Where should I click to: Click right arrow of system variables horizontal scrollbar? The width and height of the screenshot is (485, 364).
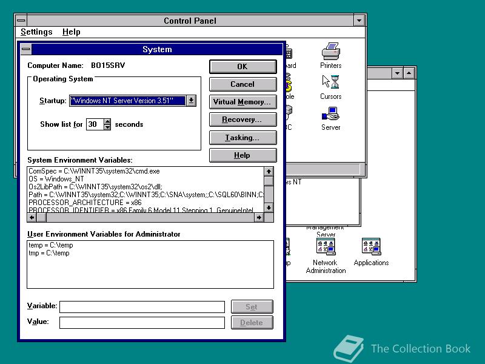coord(259,218)
